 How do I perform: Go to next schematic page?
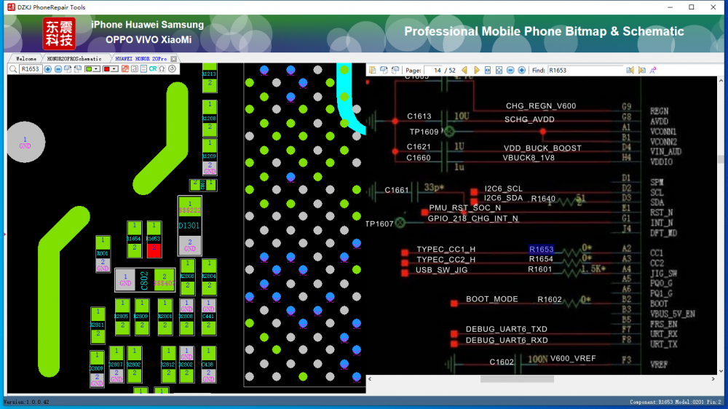(476, 70)
